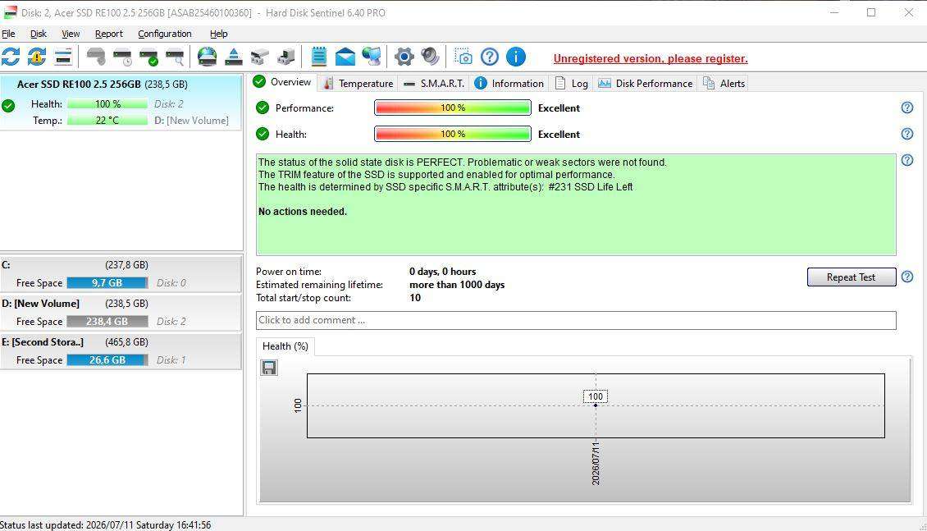Click the disk with green checkmark icon
The width and height of the screenshot is (927, 531).
point(148,57)
